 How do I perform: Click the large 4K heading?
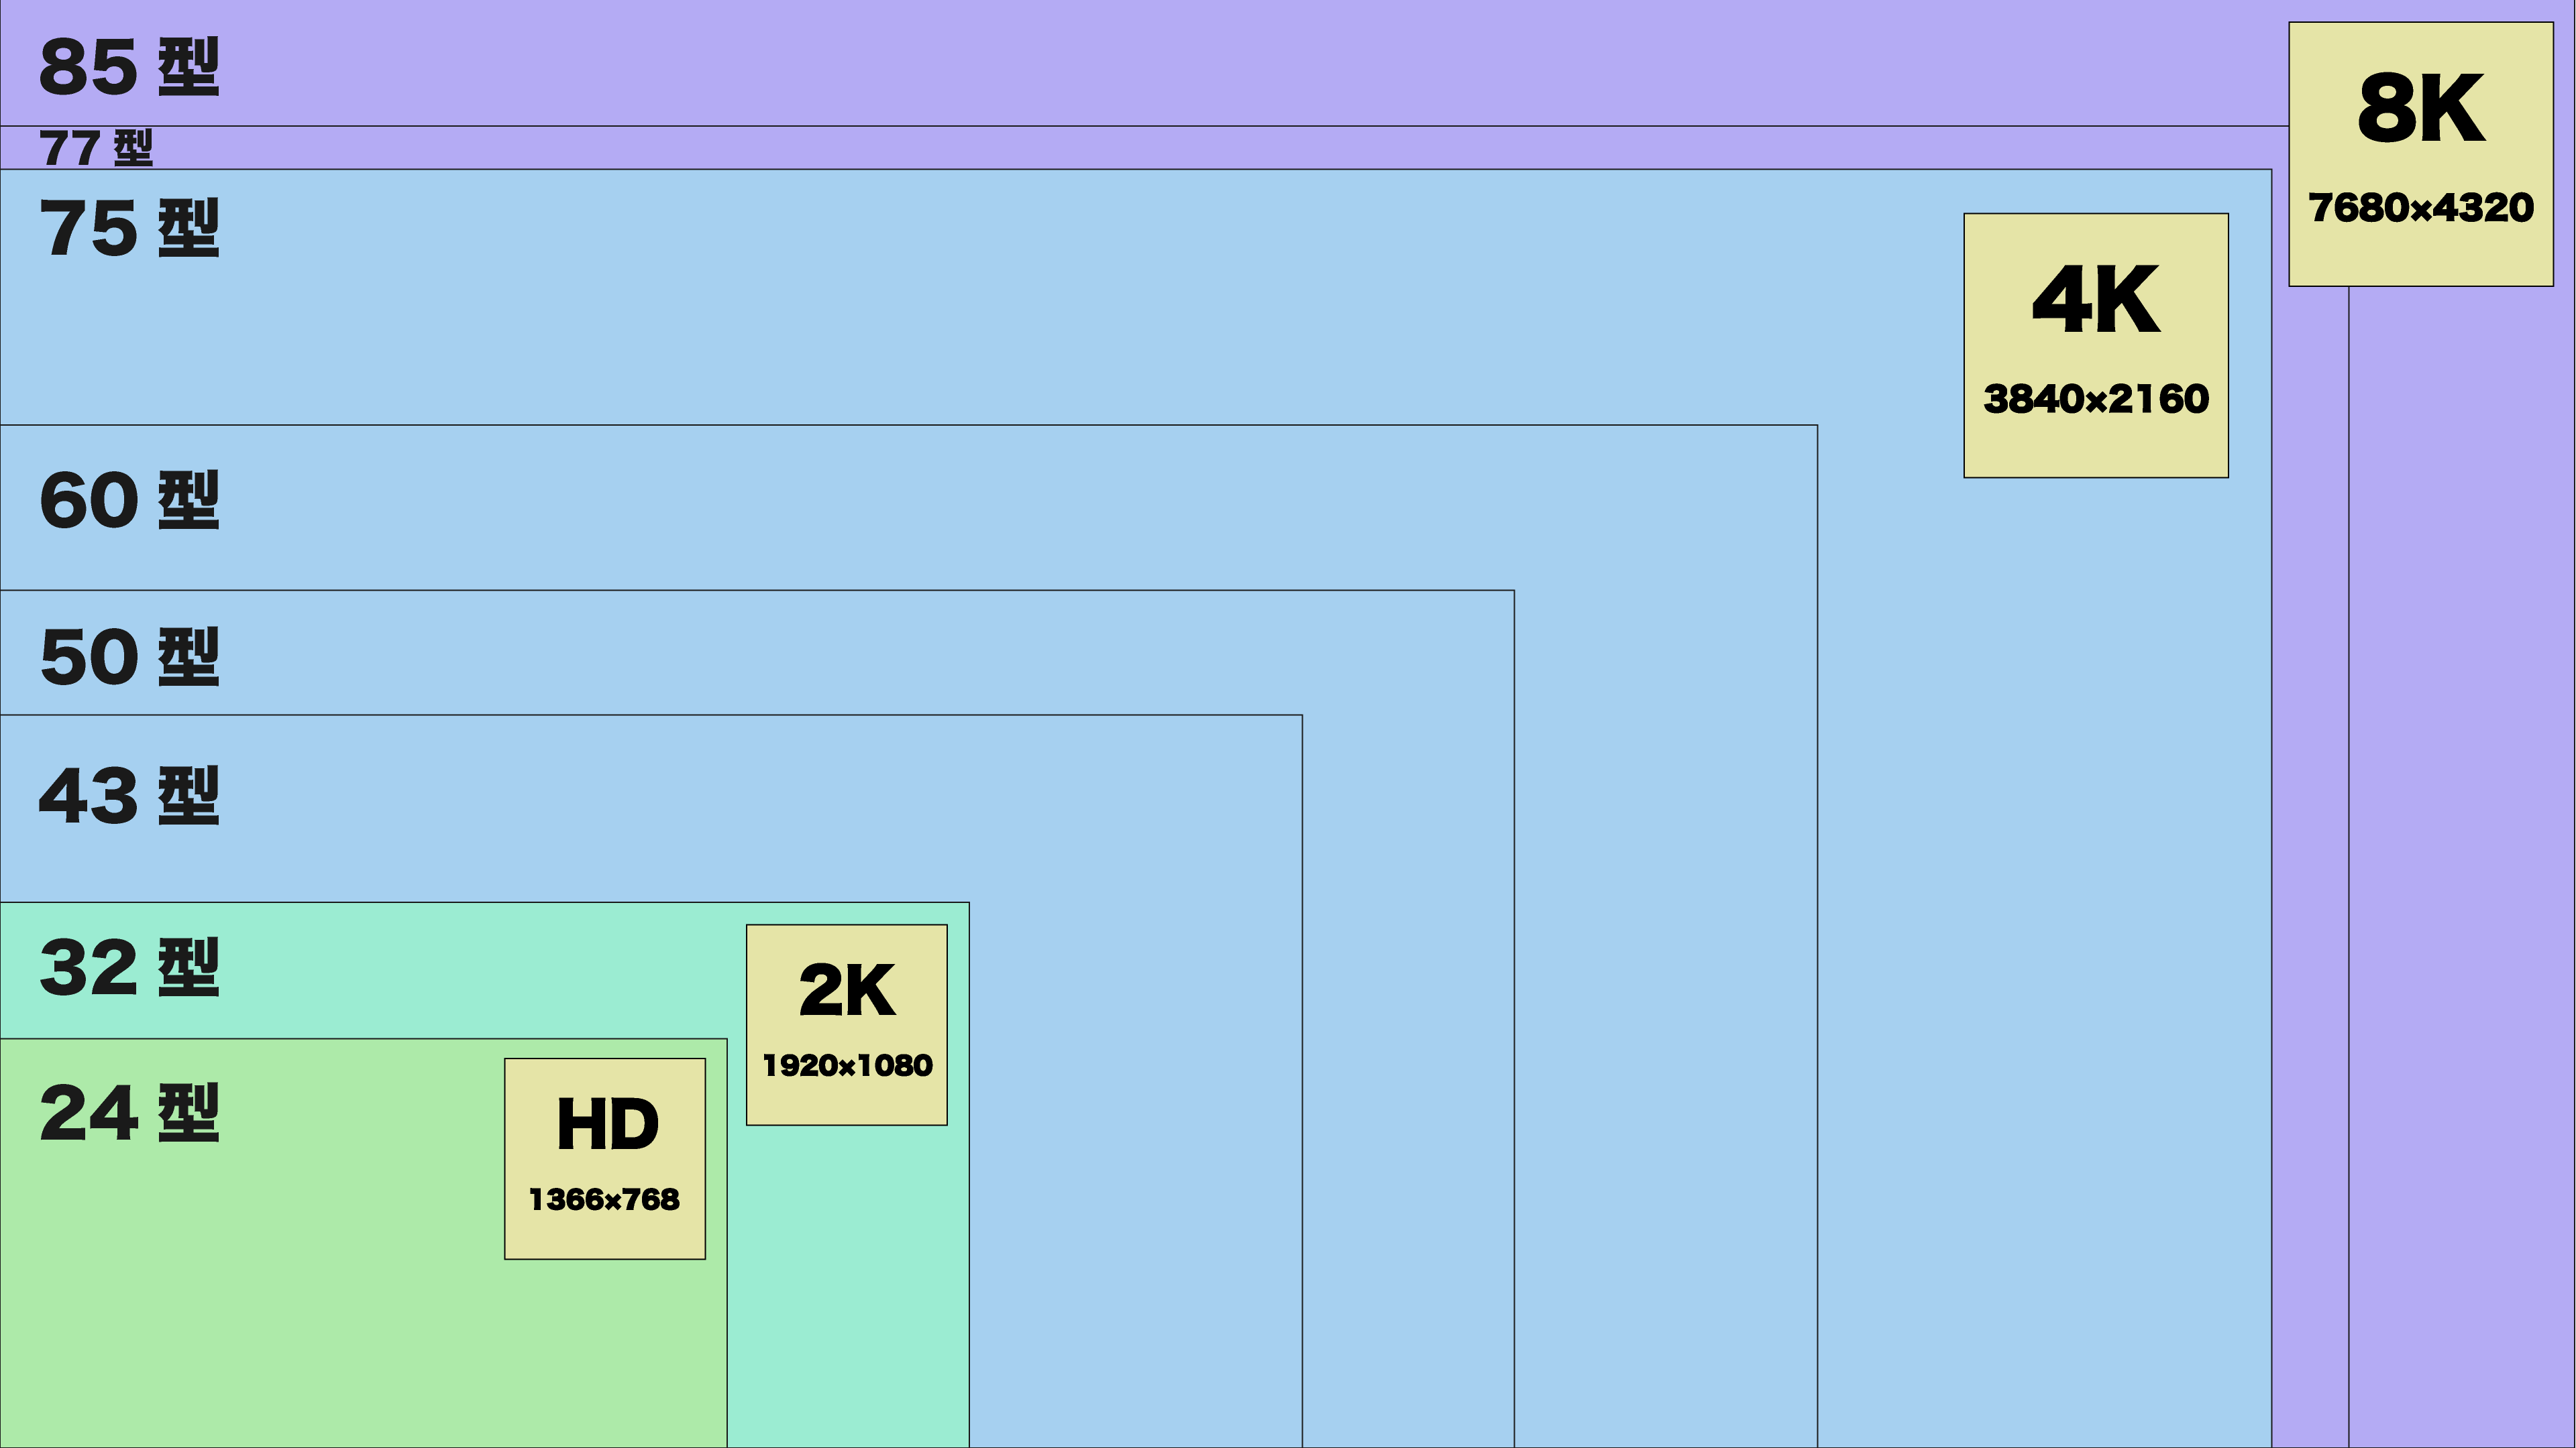(x=2095, y=299)
